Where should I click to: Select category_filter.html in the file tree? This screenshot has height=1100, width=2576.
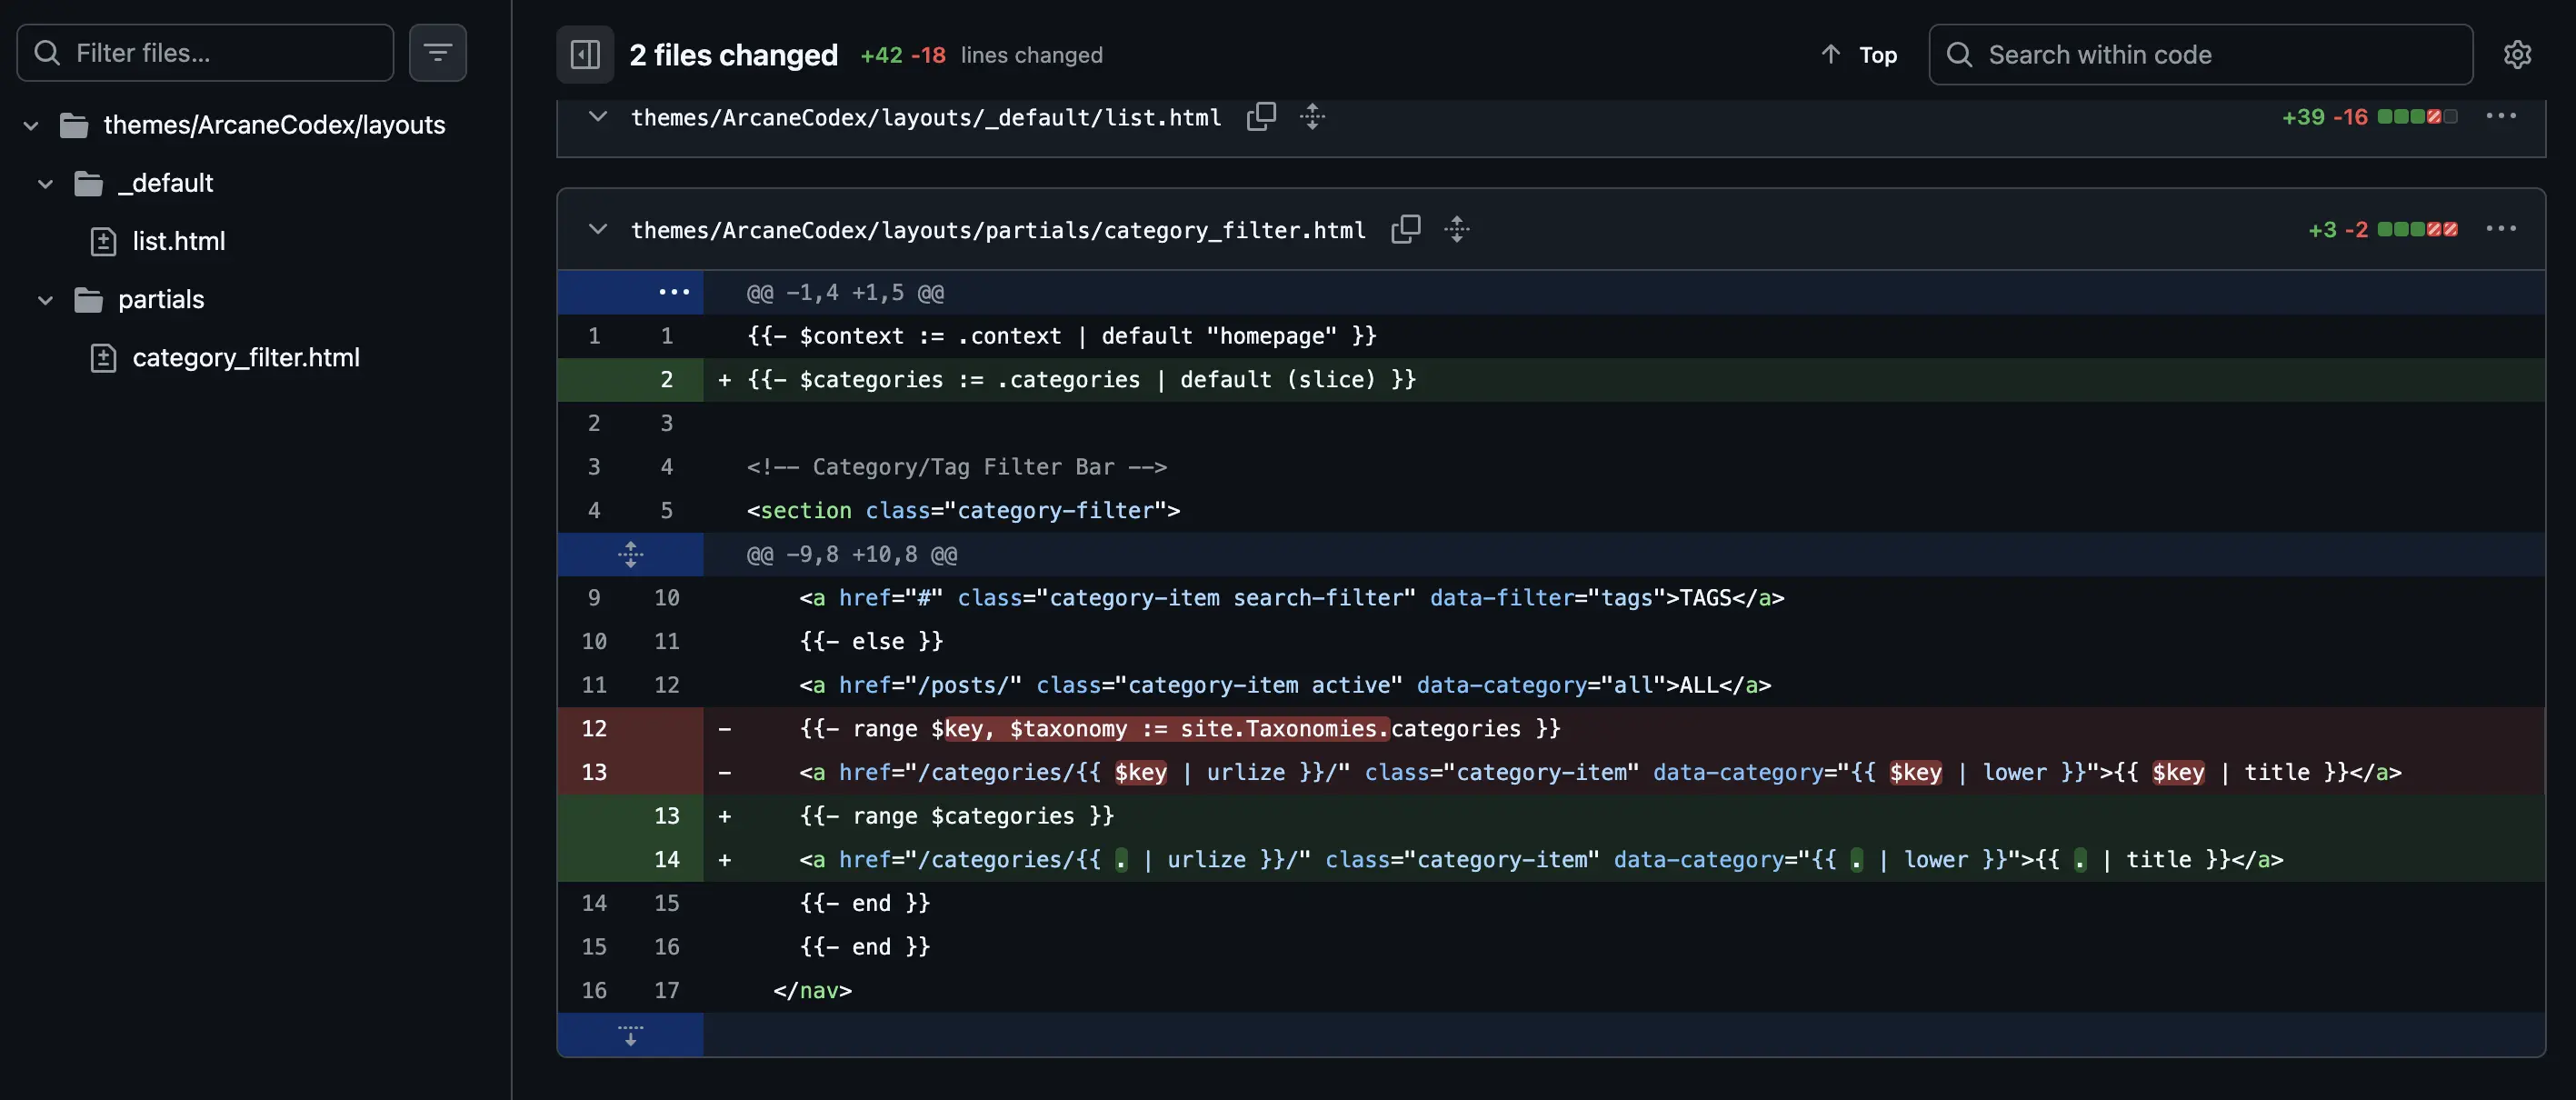[245, 357]
